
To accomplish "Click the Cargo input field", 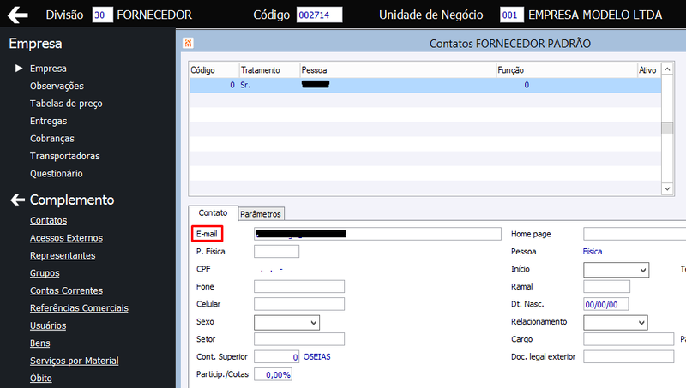I will coord(629,339).
